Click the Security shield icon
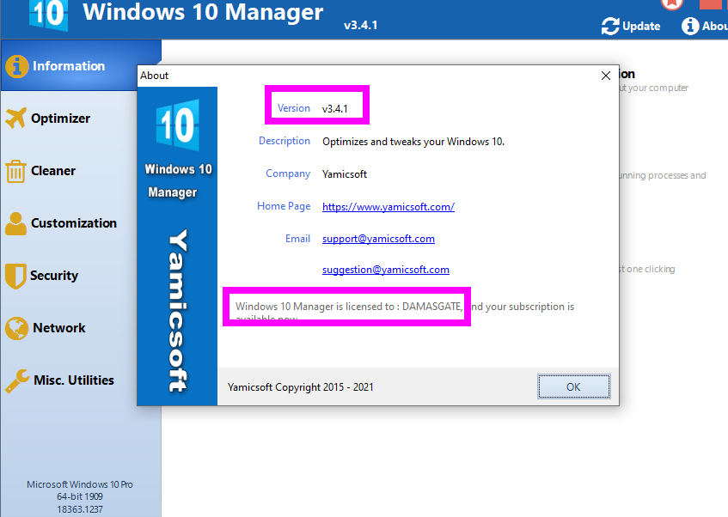Viewport: 728px width, 517px height. click(15, 276)
